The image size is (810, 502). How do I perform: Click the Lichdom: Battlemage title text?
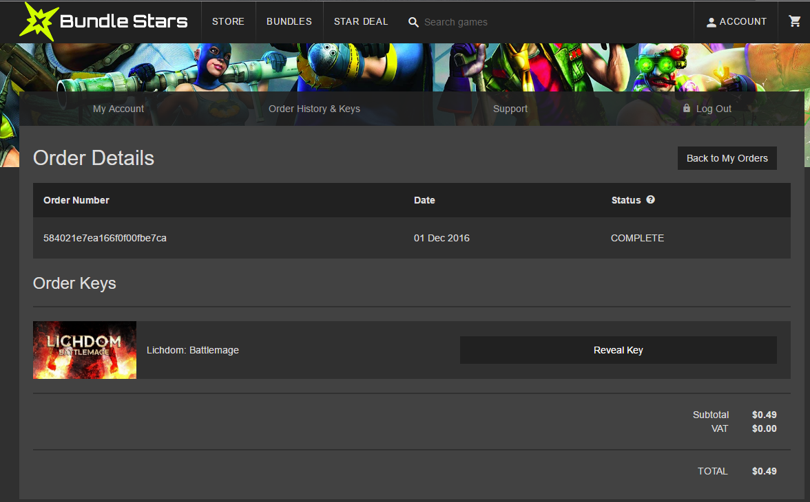pos(193,350)
